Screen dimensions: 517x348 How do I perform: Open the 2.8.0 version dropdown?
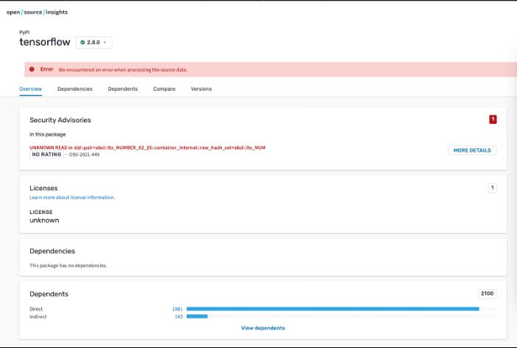point(94,43)
